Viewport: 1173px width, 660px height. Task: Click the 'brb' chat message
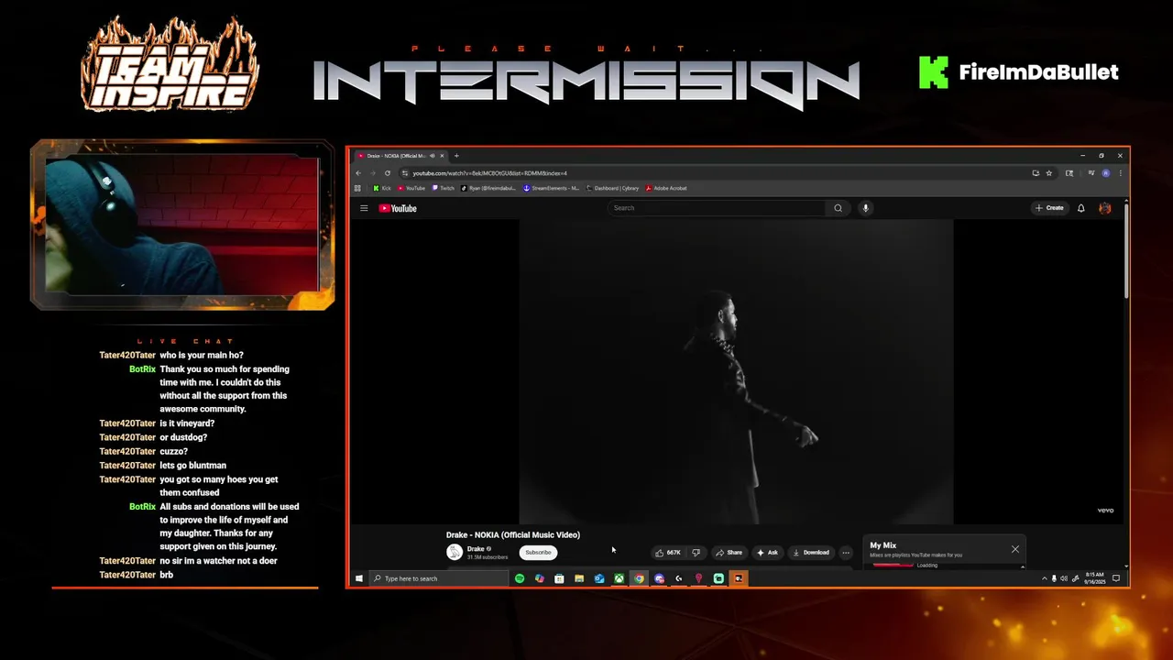click(x=166, y=575)
